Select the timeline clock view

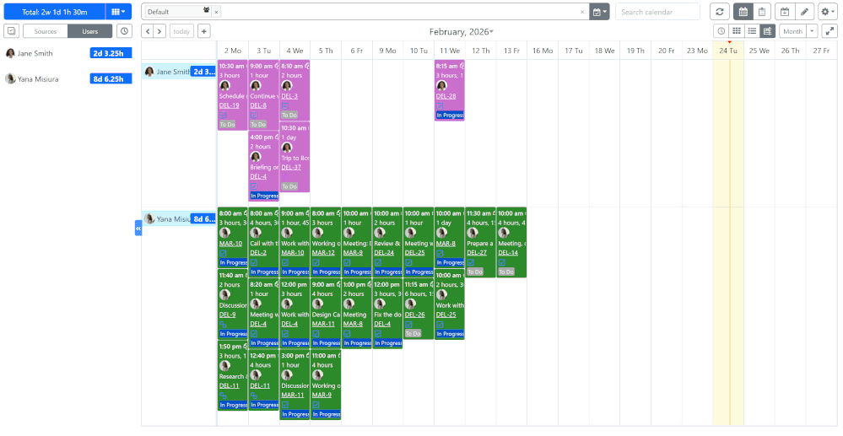point(721,31)
